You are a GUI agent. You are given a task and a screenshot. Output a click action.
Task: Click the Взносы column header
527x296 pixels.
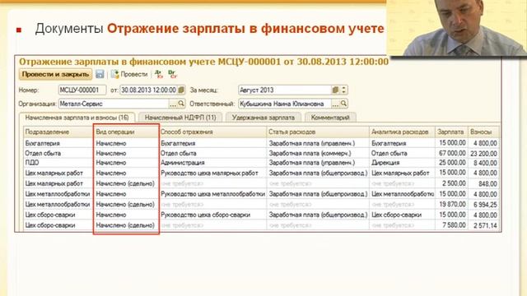coord(483,132)
